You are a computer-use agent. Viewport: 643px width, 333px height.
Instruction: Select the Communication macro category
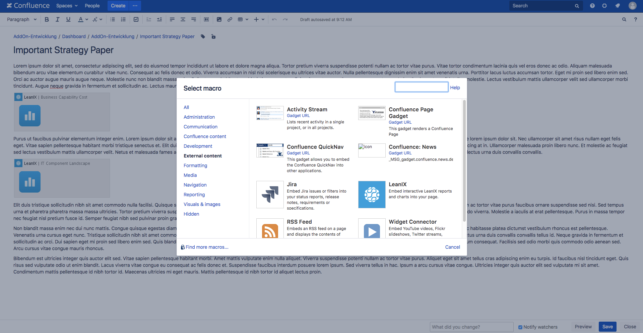pos(200,127)
